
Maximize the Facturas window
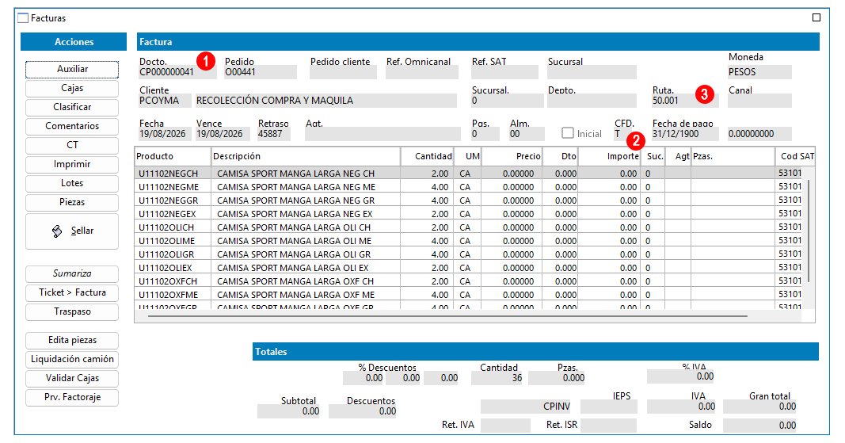pos(816,17)
